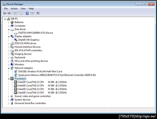The image size is (157, 119).
Task: Click the Display adapters category icon
Action: click(x=12, y=36)
